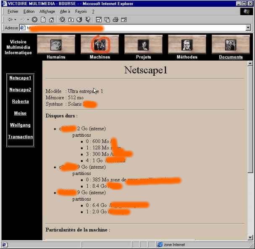The image size is (255, 249).
Task: Click the Méthodes portrait thumbnail
Action: coord(187,45)
